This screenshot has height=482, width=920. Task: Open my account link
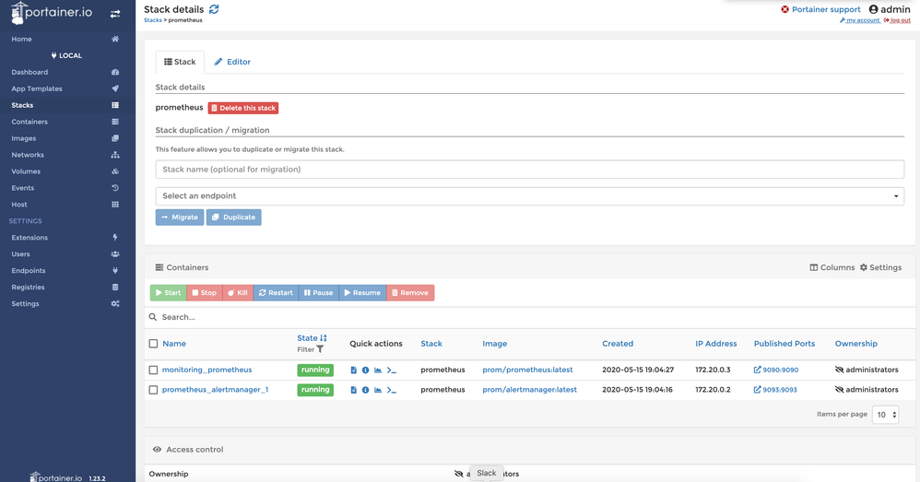point(860,20)
